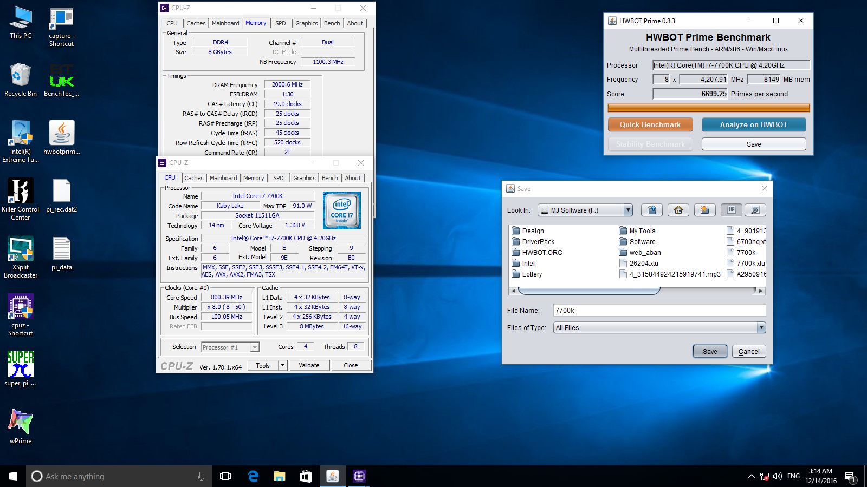Image resolution: width=867 pixels, height=487 pixels.
Task: Click Save in the HWBOT Prime window
Action: tap(754, 144)
